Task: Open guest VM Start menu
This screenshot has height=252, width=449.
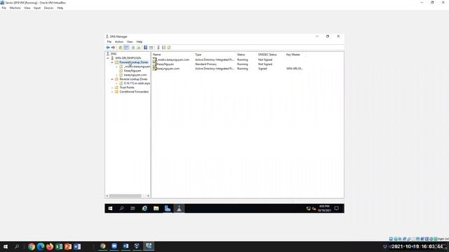Action: click(x=110, y=209)
